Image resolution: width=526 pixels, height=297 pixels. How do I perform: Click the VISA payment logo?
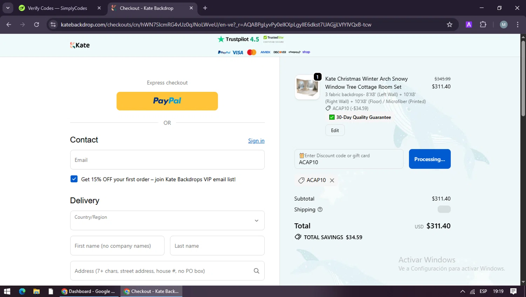(x=238, y=52)
